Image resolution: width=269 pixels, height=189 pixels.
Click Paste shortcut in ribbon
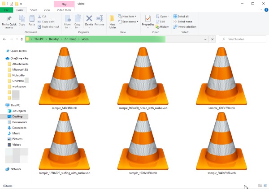[48, 27]
